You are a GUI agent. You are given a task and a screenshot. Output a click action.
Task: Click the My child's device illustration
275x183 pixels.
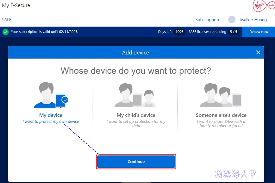[x=136, y=95]
